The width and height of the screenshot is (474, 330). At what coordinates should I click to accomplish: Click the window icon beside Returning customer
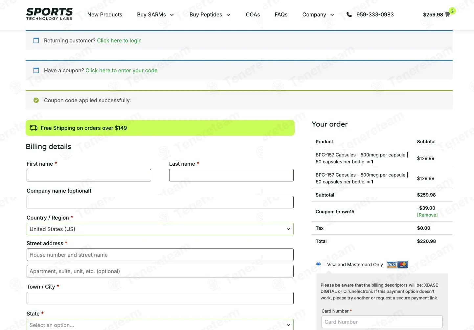pos(36,40)
